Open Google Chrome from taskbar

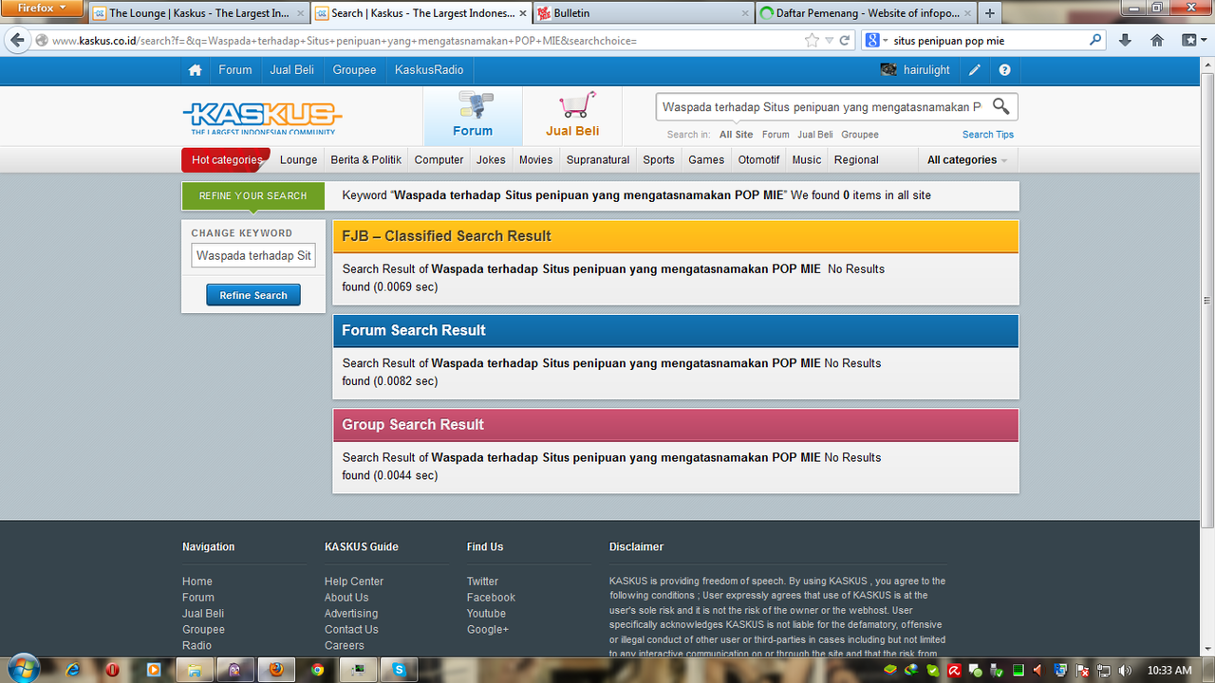pyautogui.click(x=317, y=670)
